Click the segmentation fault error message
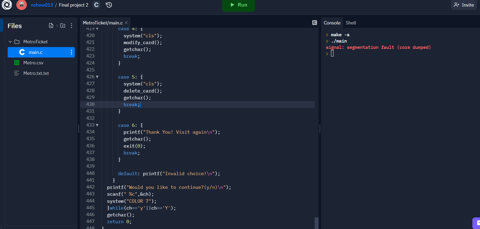Screen dimensions: 480x229 point(378,47)
